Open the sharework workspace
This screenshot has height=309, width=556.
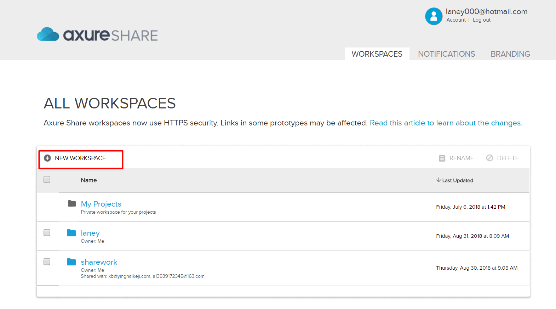click(99, 262)
